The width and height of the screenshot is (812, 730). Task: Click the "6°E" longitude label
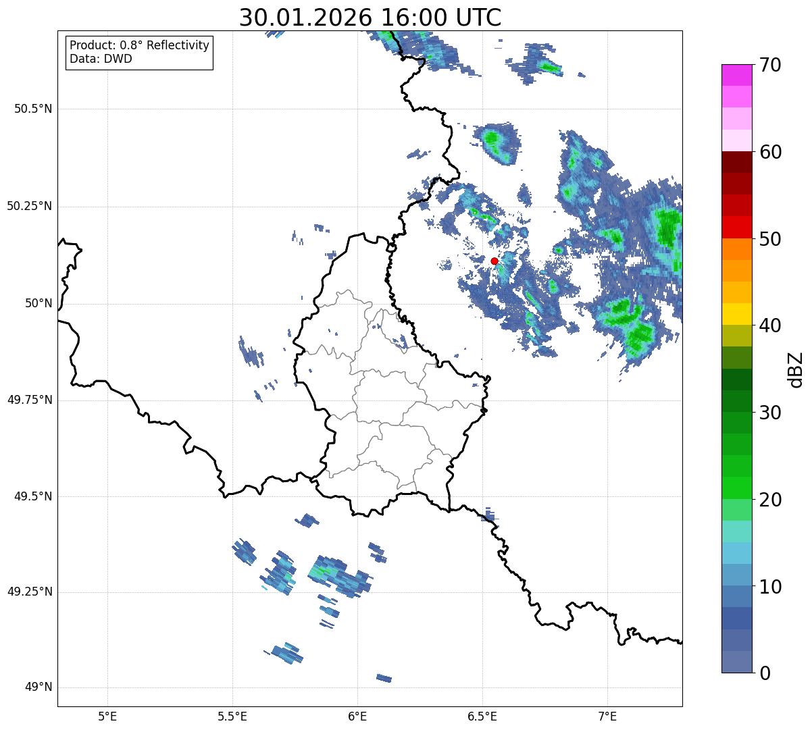coord(357,716)
